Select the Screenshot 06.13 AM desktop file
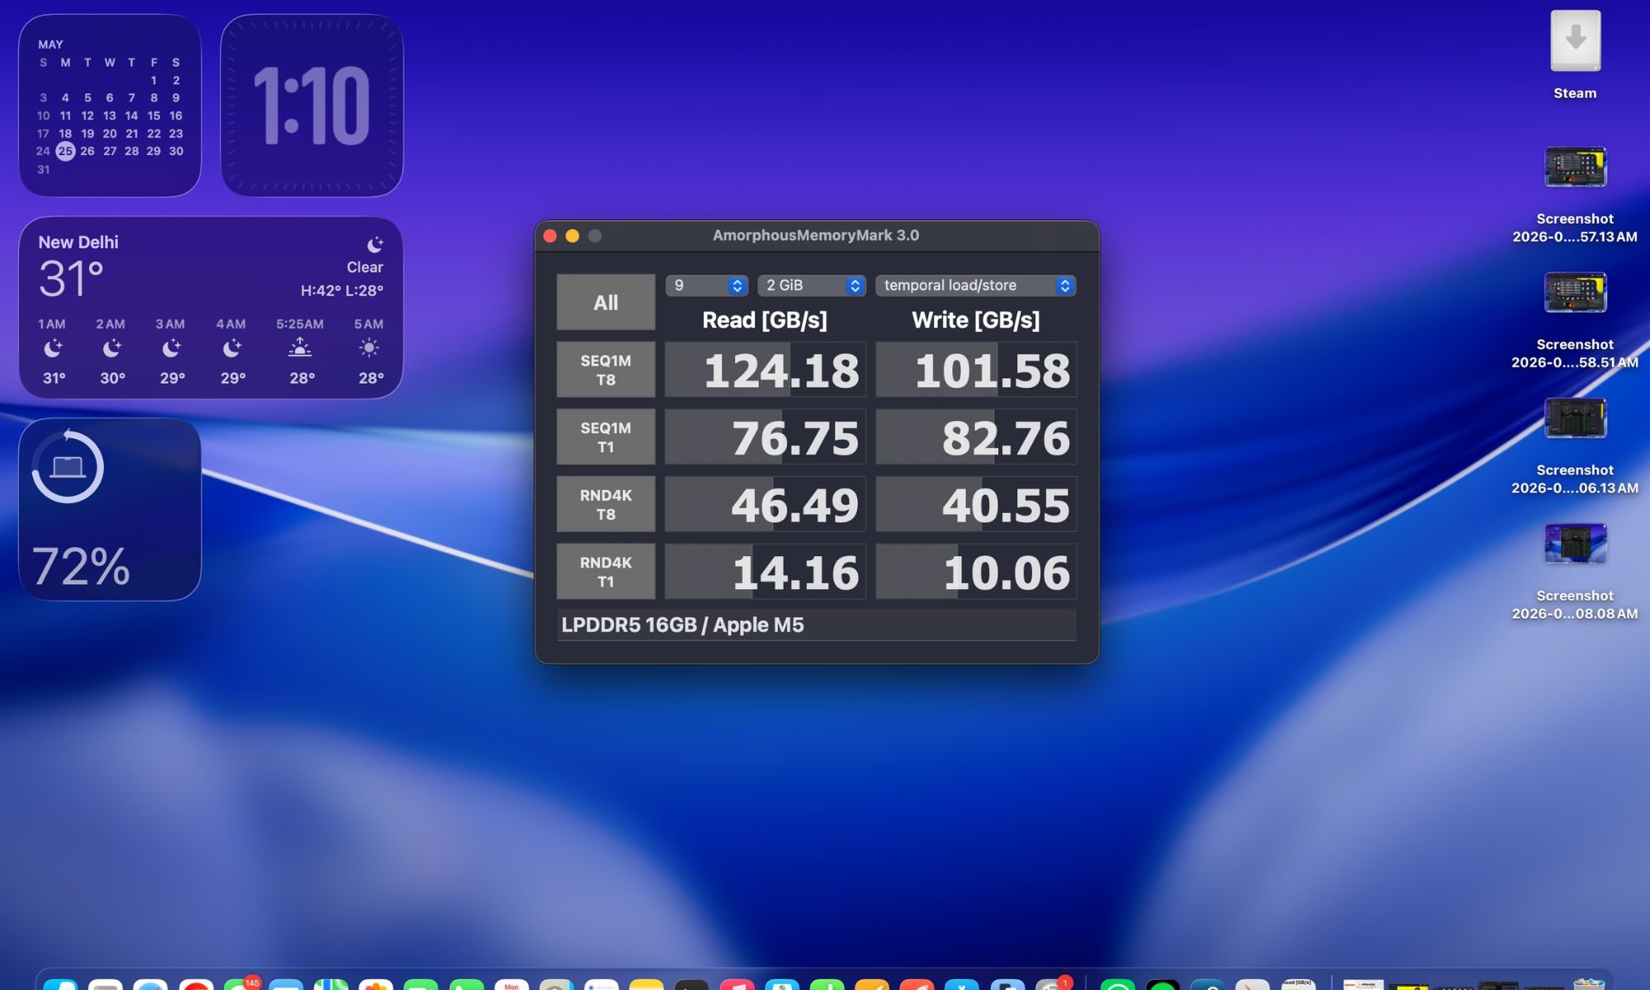 click(x=1575, y=418)
